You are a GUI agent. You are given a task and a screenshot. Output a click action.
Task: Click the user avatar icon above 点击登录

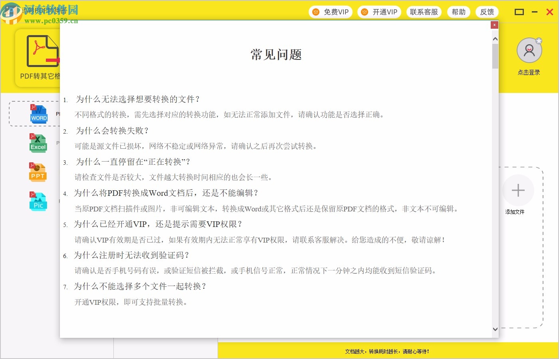click(x=529, y=50)
